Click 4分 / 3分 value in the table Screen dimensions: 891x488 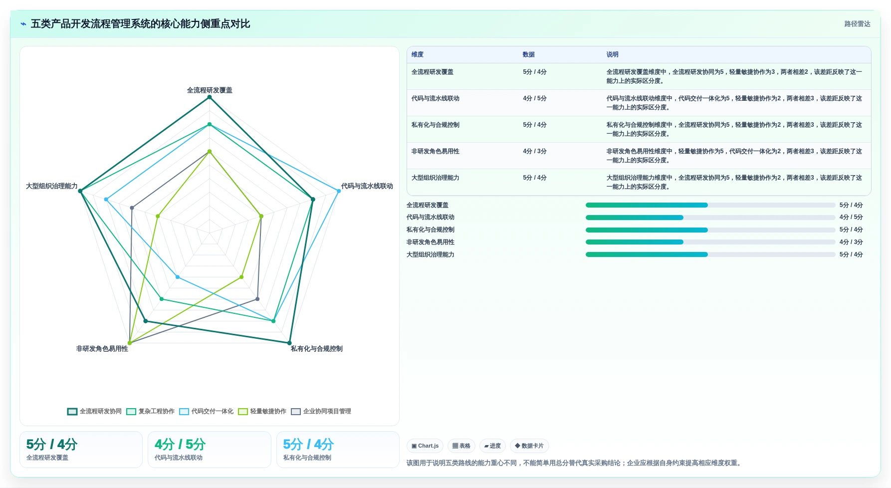[535, 151]
